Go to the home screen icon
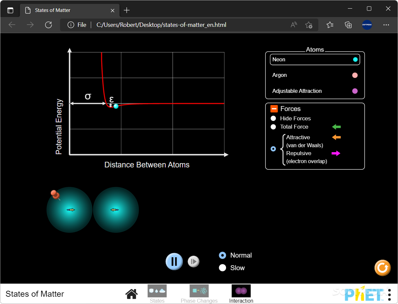Viewport: 398px width, 304px height. (131, 294)
